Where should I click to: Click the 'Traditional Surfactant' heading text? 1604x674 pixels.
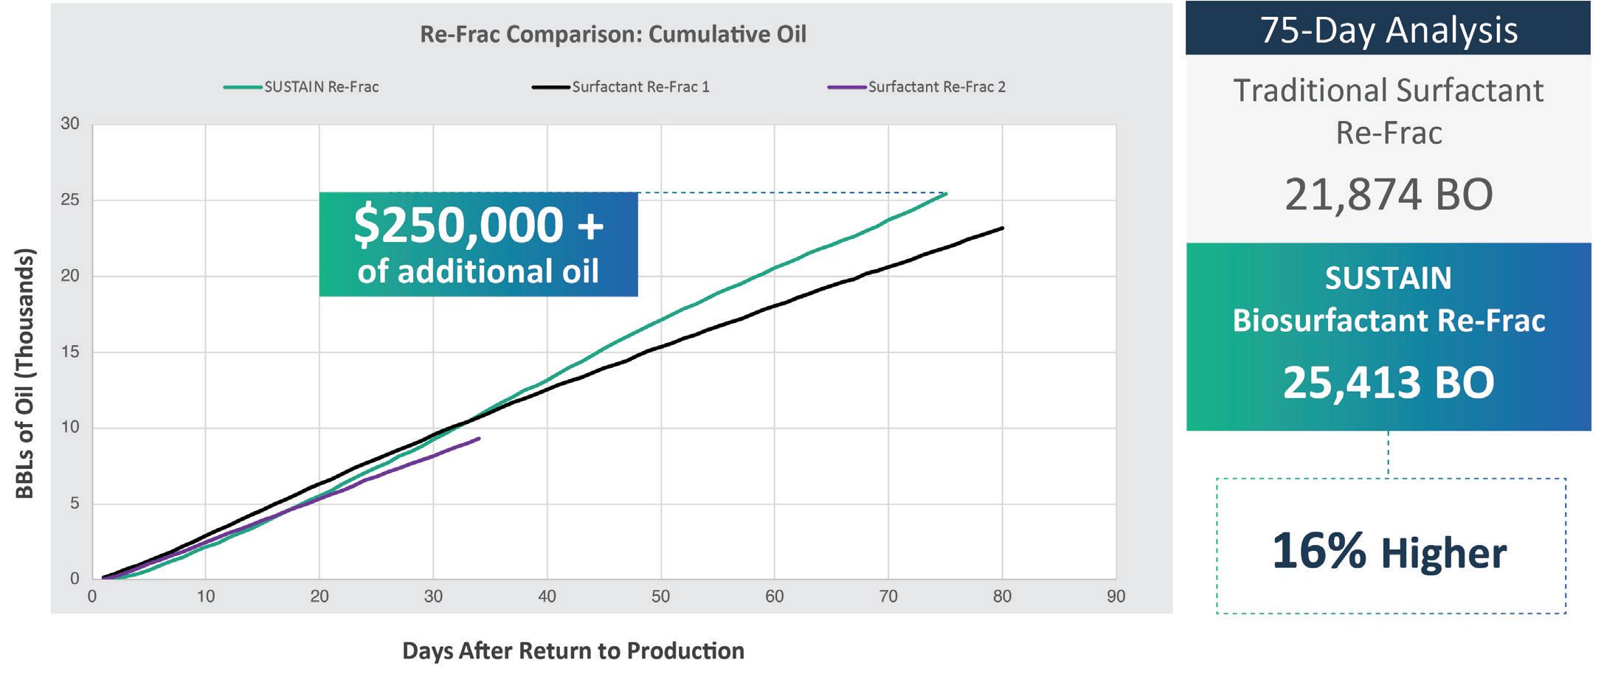[1389, 91]
